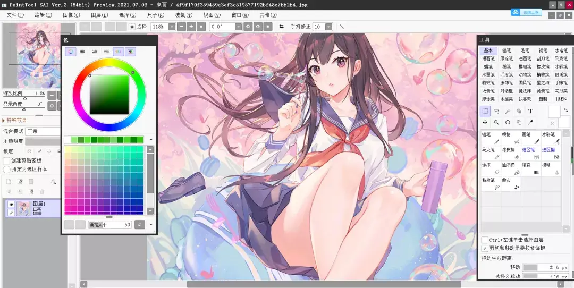Show color mixer in color panel
Viewport: 574px width, 288px height.
(x=106, y=52)
